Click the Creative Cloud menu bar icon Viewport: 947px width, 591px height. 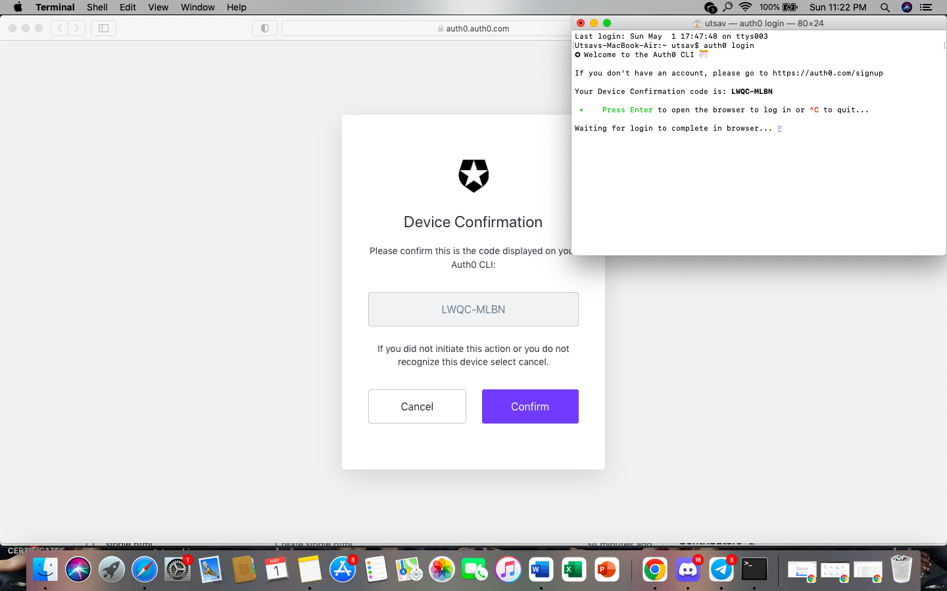(710, 7)
